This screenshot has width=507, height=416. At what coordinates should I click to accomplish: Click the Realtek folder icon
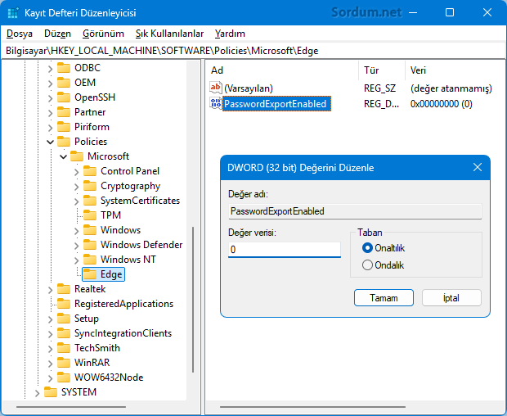64,289
